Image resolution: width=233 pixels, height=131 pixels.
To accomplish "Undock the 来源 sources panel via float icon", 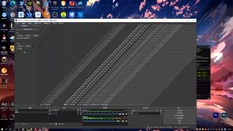I will (80, 108).
